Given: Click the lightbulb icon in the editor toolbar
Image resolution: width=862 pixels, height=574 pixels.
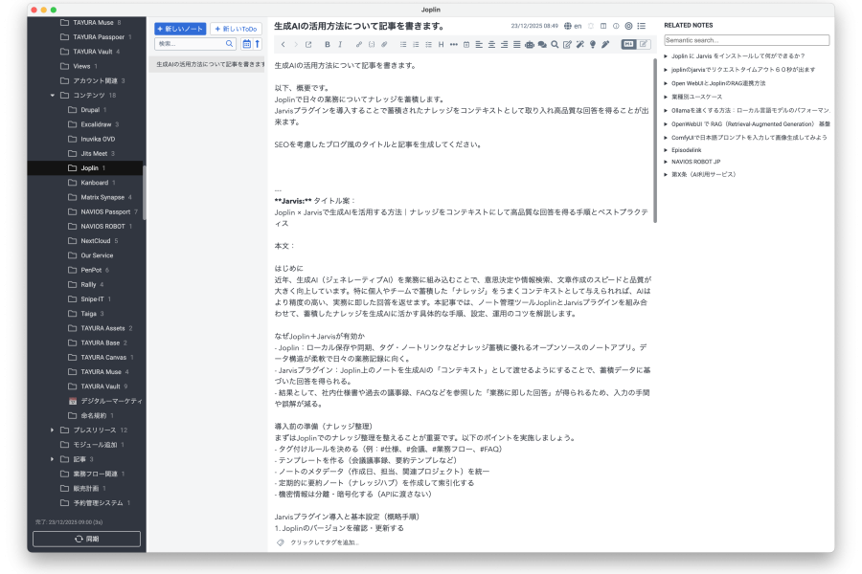Looking at the screenshot, I should [x=593, y=44].
